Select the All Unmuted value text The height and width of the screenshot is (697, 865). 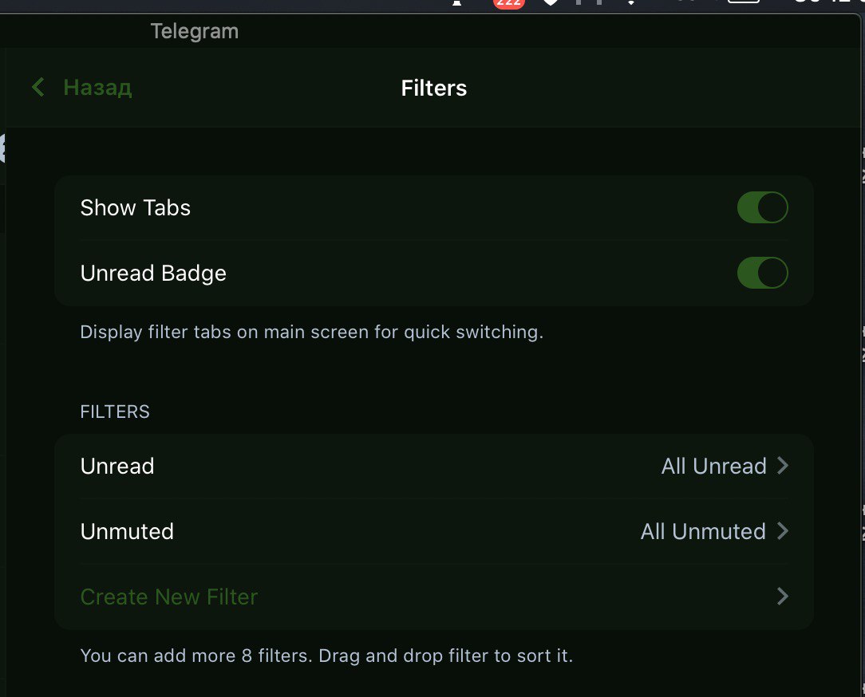pos(703,532)
